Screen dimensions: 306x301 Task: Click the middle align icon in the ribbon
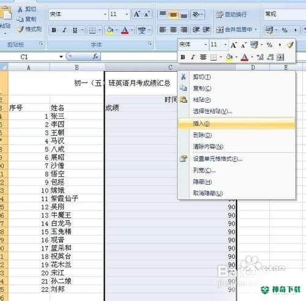coord(173,14)
